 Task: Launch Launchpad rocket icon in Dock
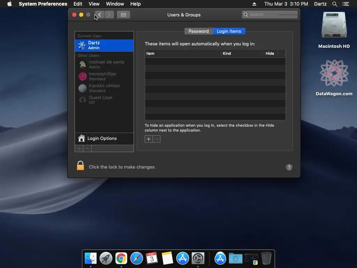click(x=106, y=259)
